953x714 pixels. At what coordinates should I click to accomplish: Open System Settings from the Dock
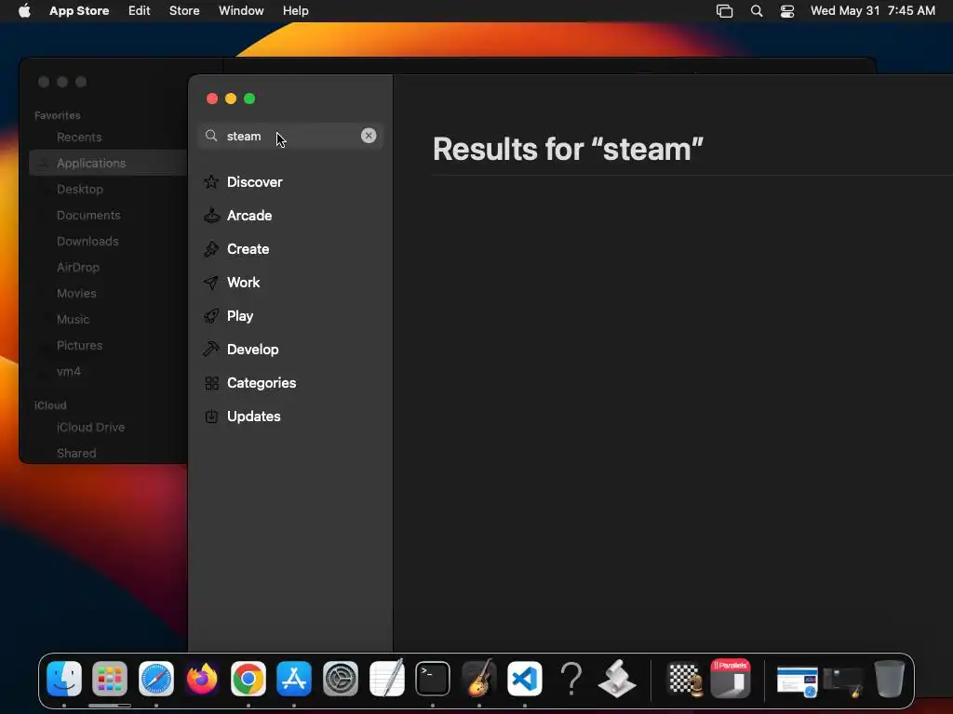341,679
